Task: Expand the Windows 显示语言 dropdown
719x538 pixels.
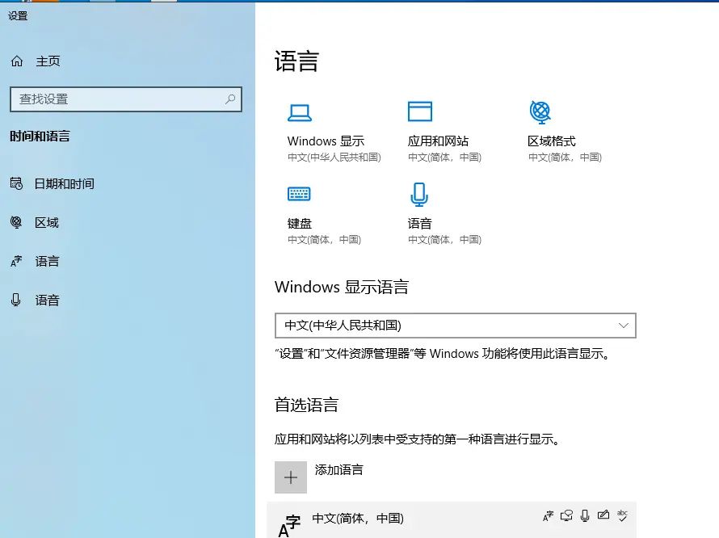Action: [456, 326]
